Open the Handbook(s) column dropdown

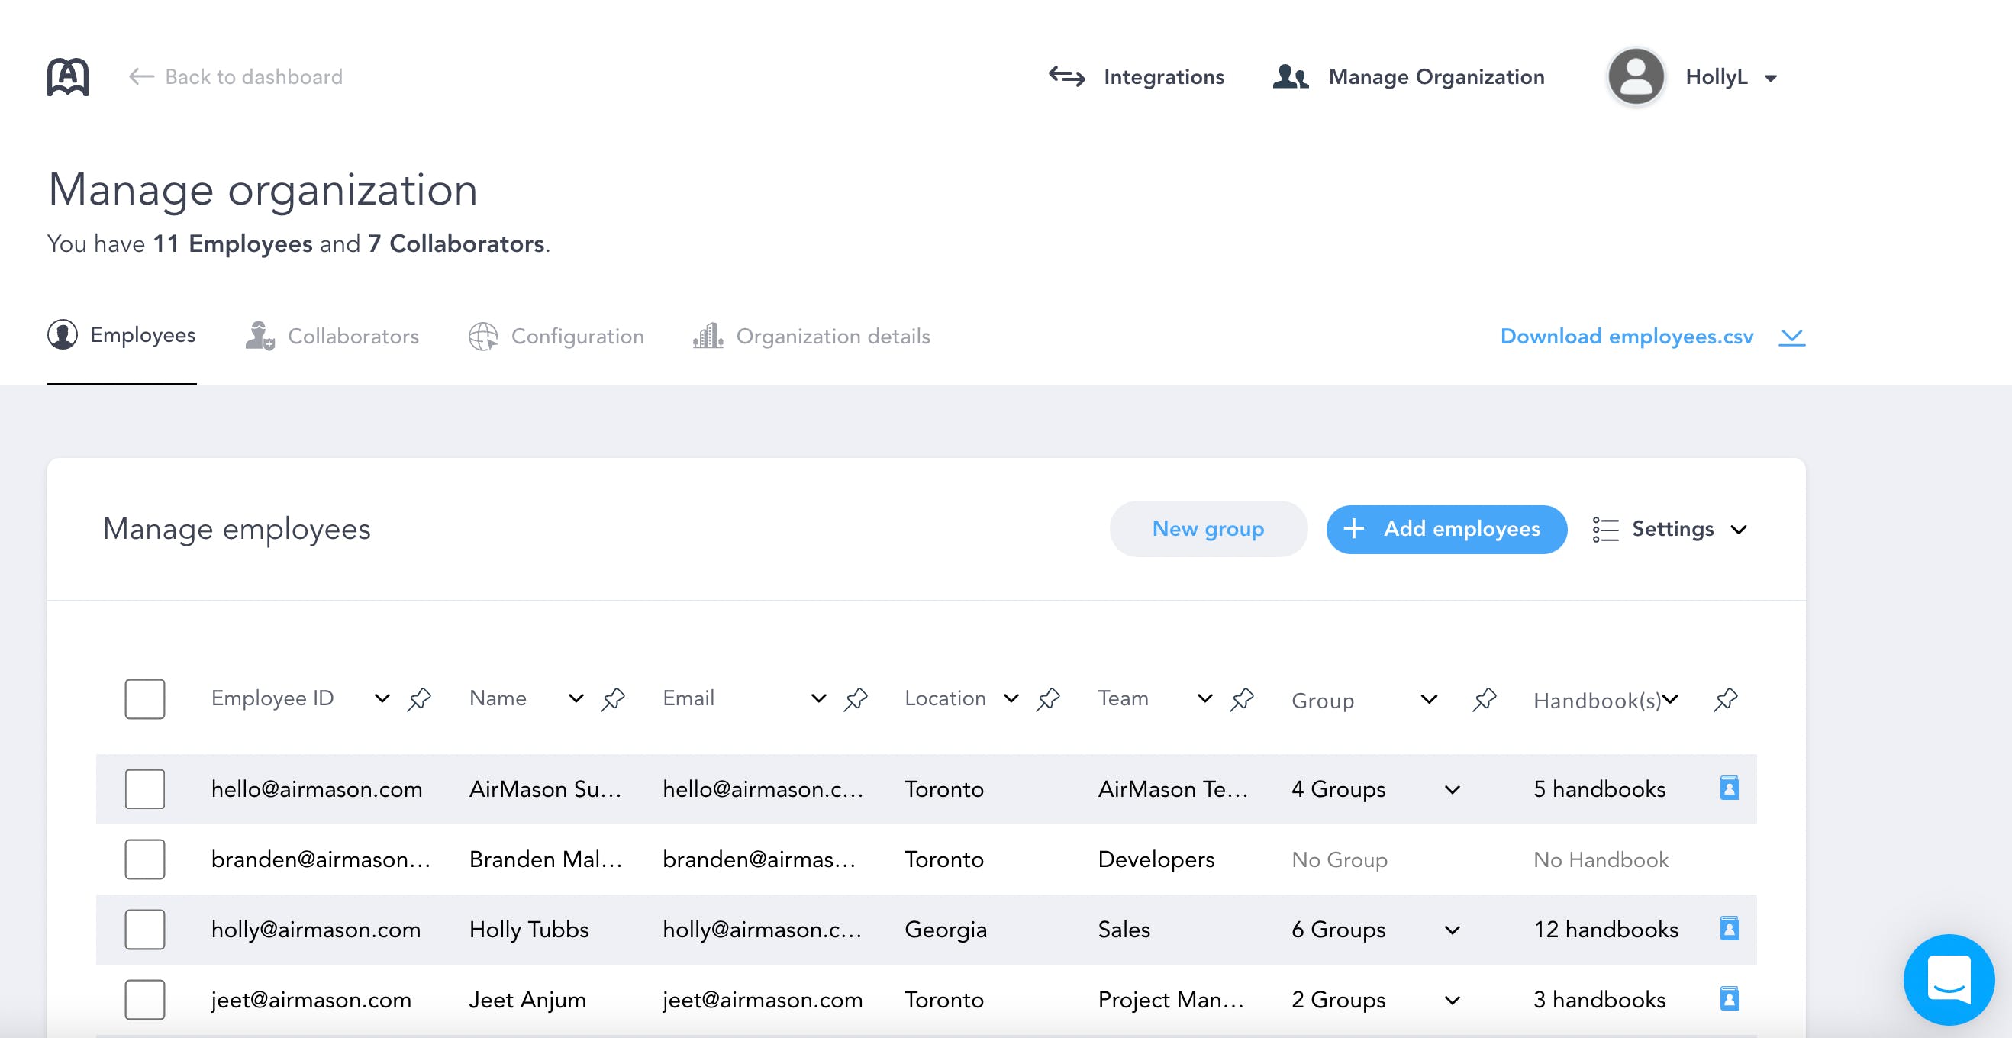tap(1670, 699)
